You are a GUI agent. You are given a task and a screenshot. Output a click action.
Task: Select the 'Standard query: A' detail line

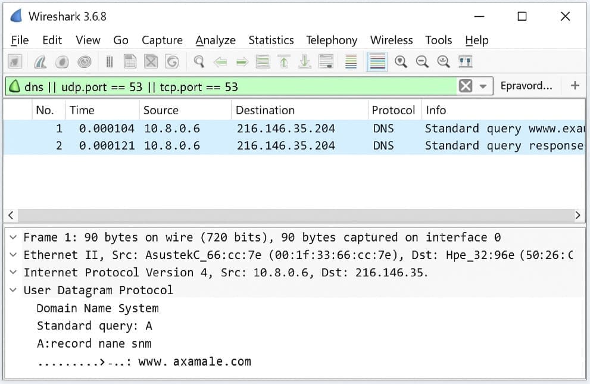95,326
